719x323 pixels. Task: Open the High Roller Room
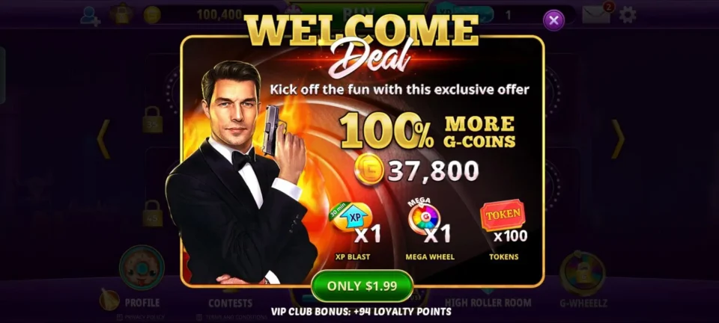(488, 302)
